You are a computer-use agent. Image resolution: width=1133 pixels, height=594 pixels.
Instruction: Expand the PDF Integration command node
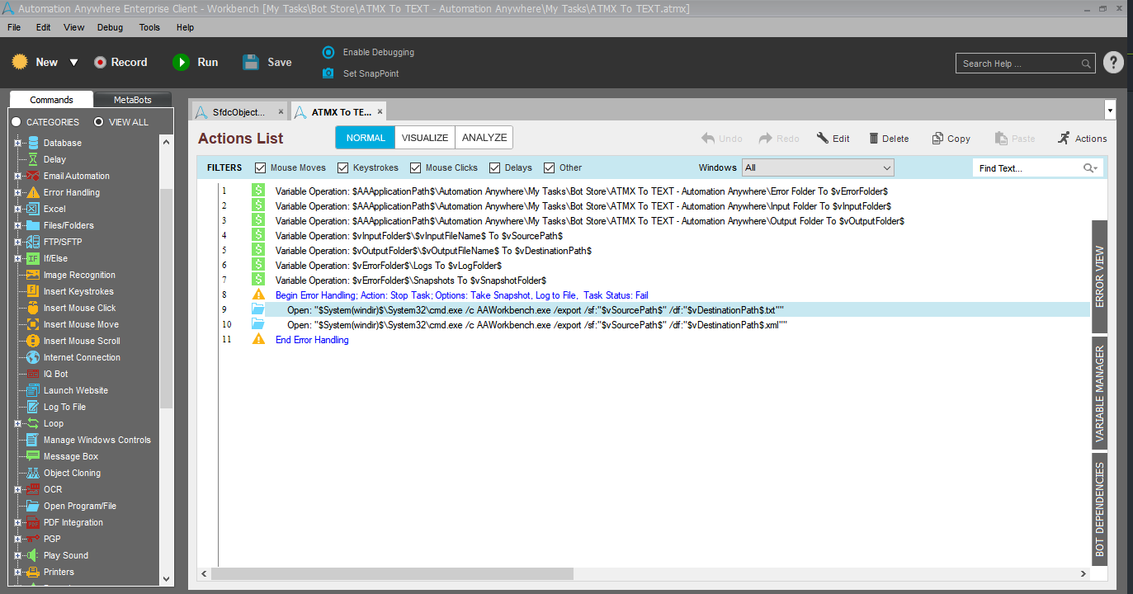(17, 522)
